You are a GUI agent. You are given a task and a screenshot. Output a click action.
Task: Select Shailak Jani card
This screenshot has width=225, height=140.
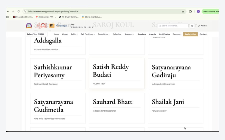click(x=176, y=108)
